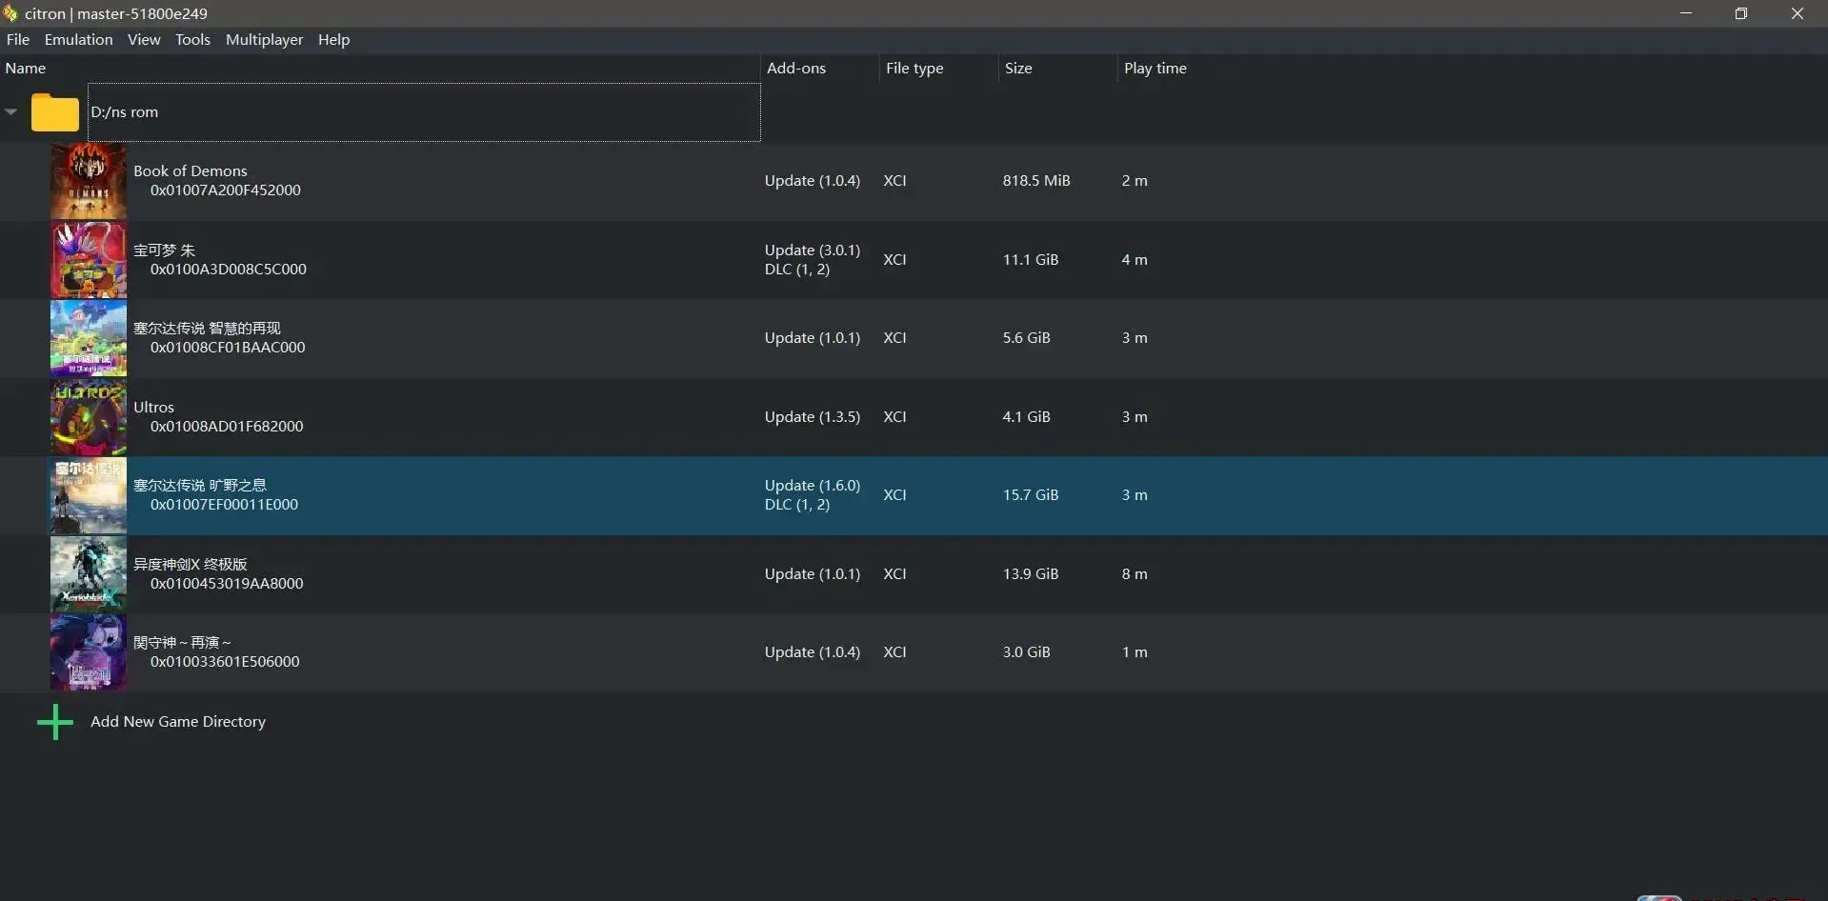Click the Breath of the Wild cover icon
Viewport: 1828px width, 901px height.
[x=88, y=495]
